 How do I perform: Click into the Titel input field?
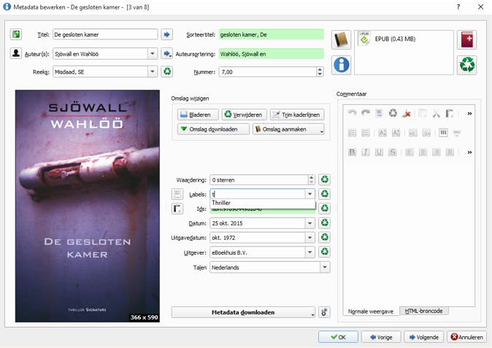(x=105, y=34)
